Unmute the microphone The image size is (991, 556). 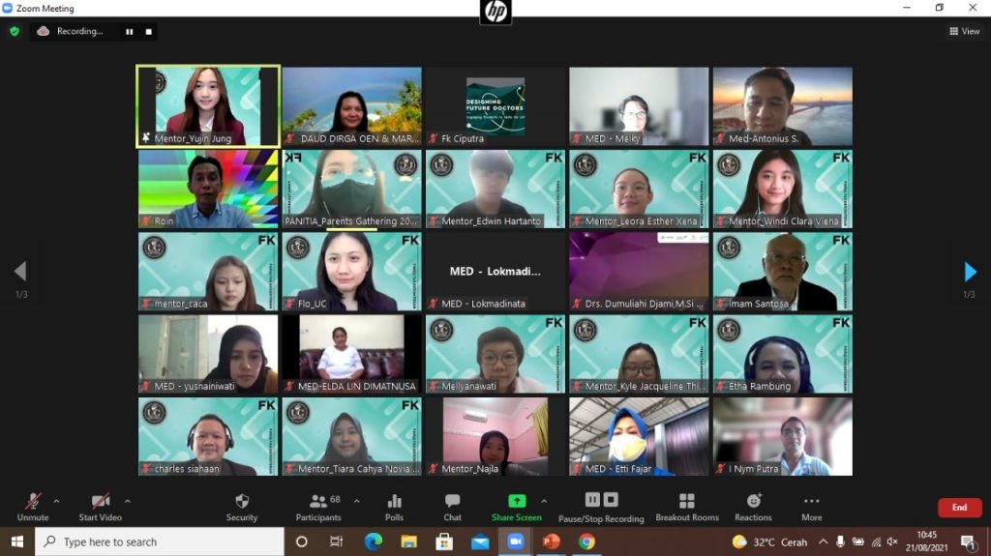click(x=32, y=506)
